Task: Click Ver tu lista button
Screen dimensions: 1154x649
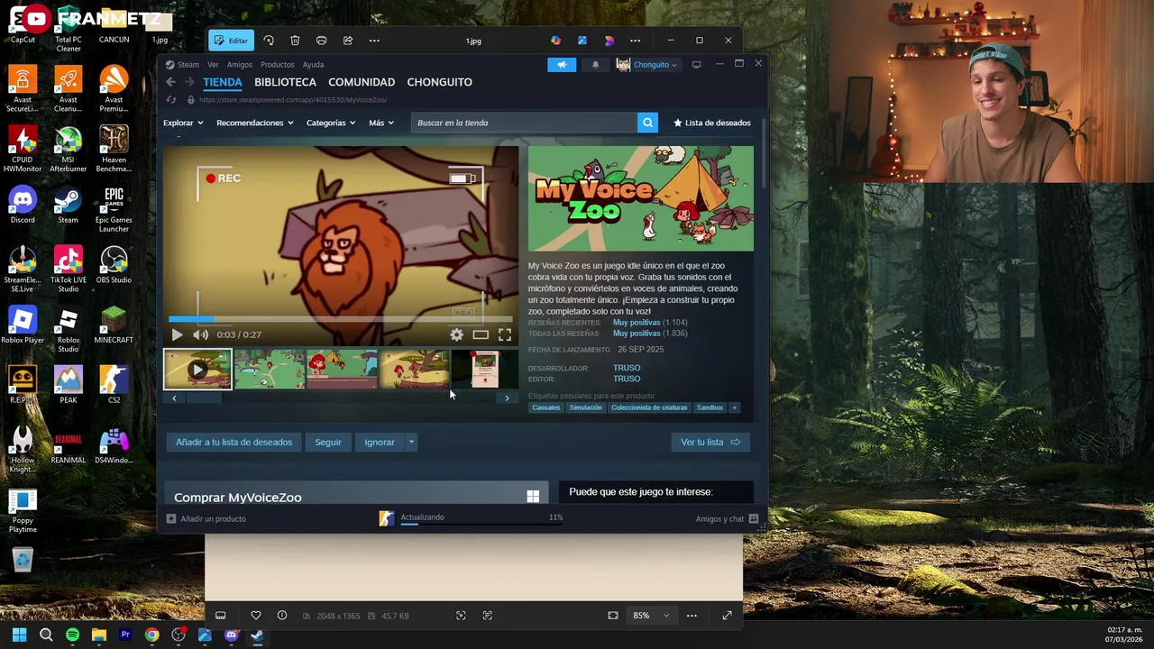Action: 710,443
